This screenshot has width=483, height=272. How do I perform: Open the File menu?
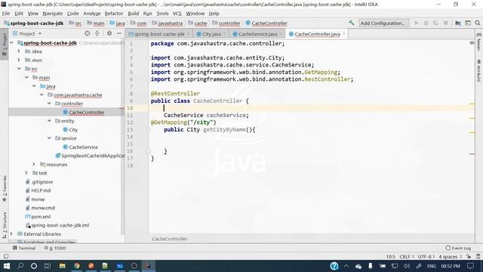tap(6, 14)
